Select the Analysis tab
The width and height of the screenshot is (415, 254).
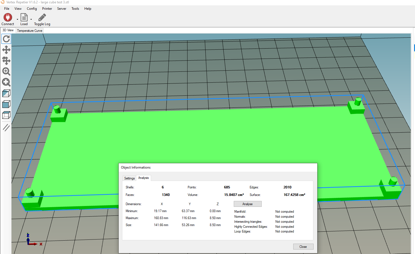pyautogui.click(x=144, y=178)
